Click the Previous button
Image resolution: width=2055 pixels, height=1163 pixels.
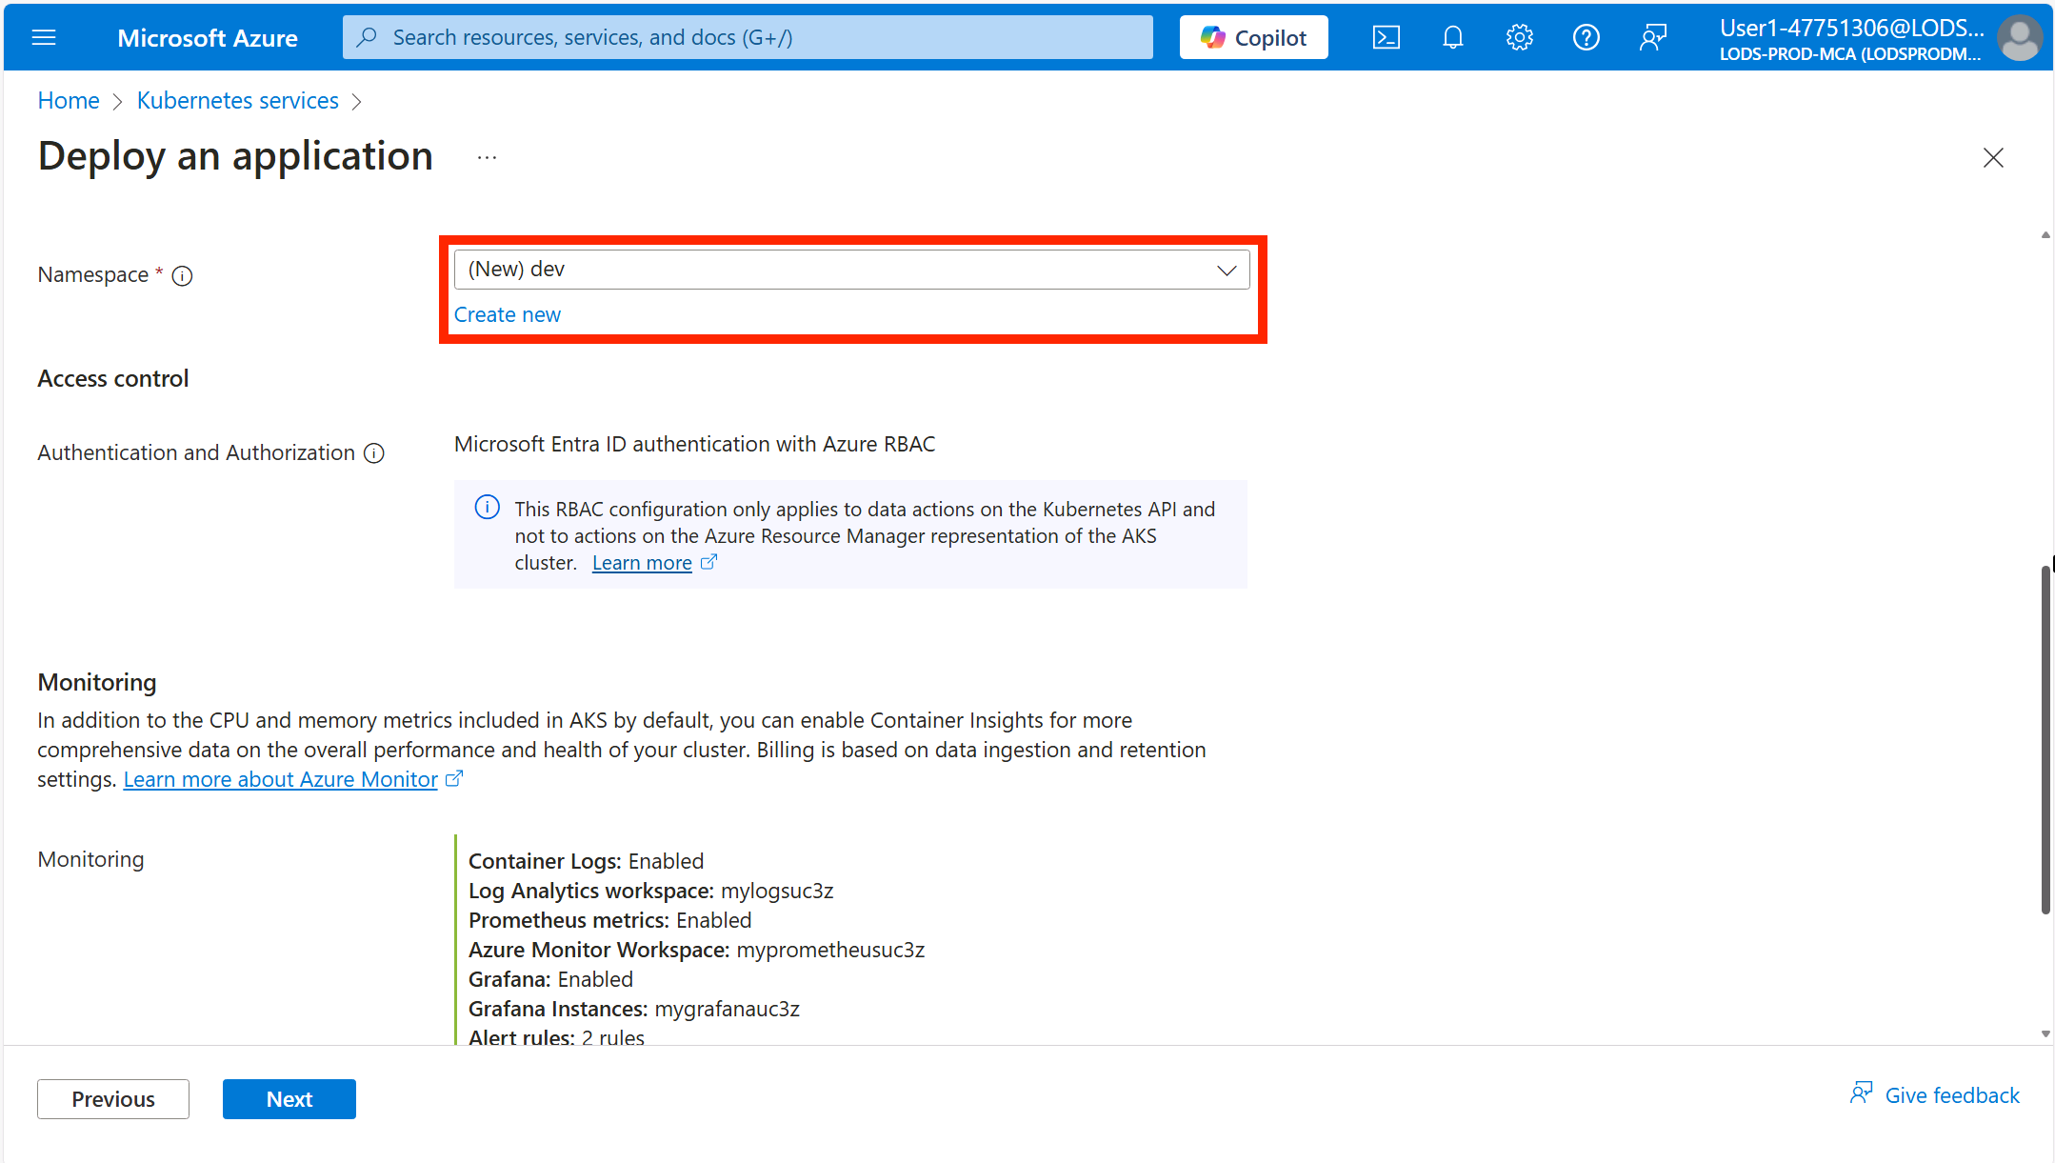pyautogui.click(x=113, y=1099)
